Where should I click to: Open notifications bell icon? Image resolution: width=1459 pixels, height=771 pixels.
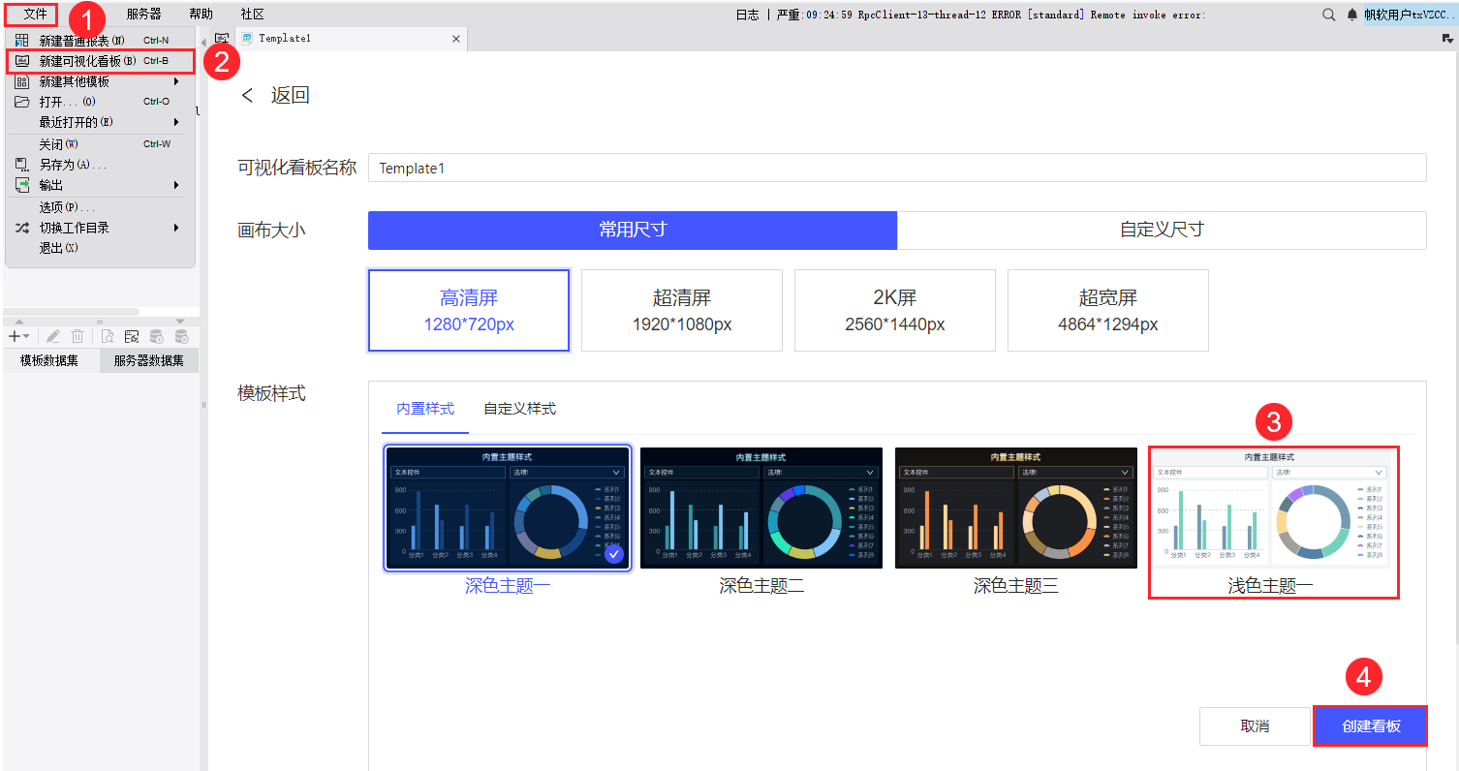(x=1352, y=15)
